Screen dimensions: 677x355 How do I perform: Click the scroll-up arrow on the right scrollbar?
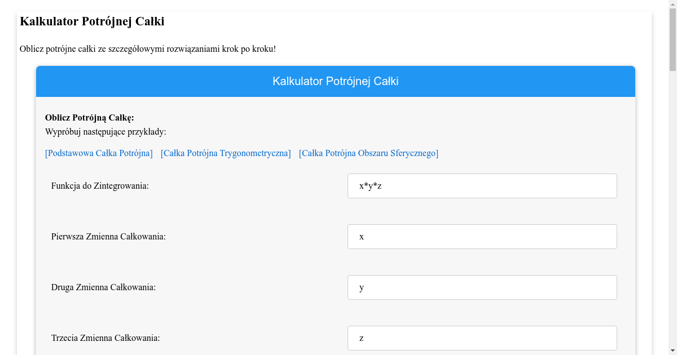pos(672,5)
